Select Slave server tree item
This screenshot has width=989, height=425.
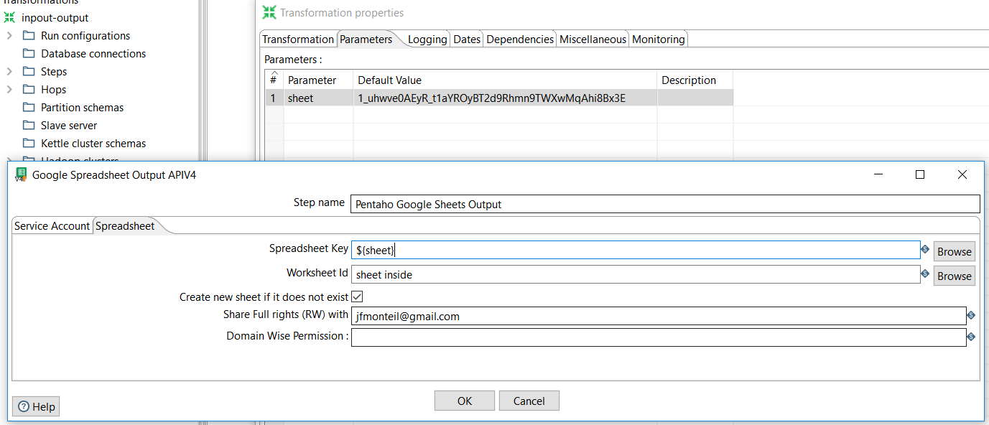coord(69,125)
